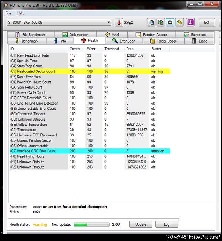Switch to the Random Access tab
Image resolution: width=222 pixels, height=241 pixels.
[152, 35]
